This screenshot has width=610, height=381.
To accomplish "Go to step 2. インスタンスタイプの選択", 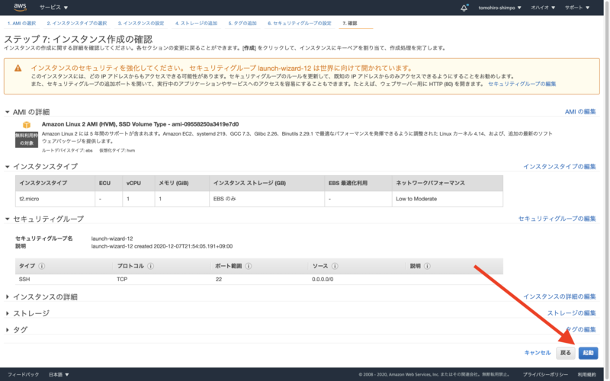I will [x=77, y=24].
